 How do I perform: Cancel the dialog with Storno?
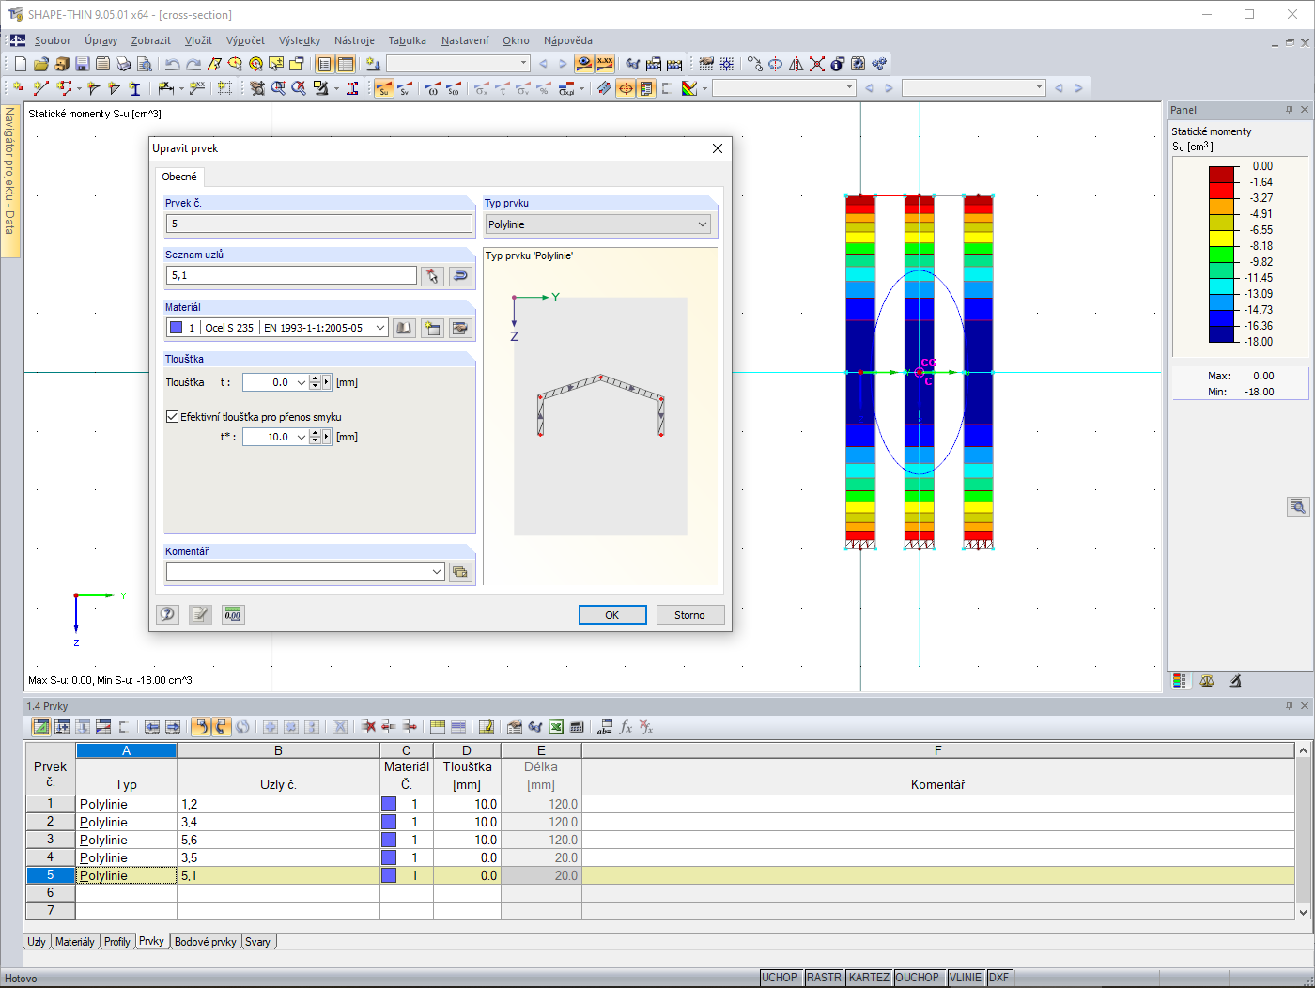tap(689, 615)
